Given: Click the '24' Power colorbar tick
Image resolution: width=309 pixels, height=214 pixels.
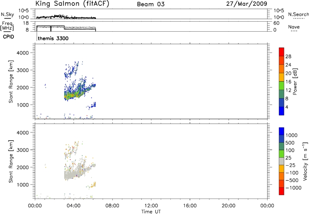Looking at the screenshot, I should click(x=288, y=65).
